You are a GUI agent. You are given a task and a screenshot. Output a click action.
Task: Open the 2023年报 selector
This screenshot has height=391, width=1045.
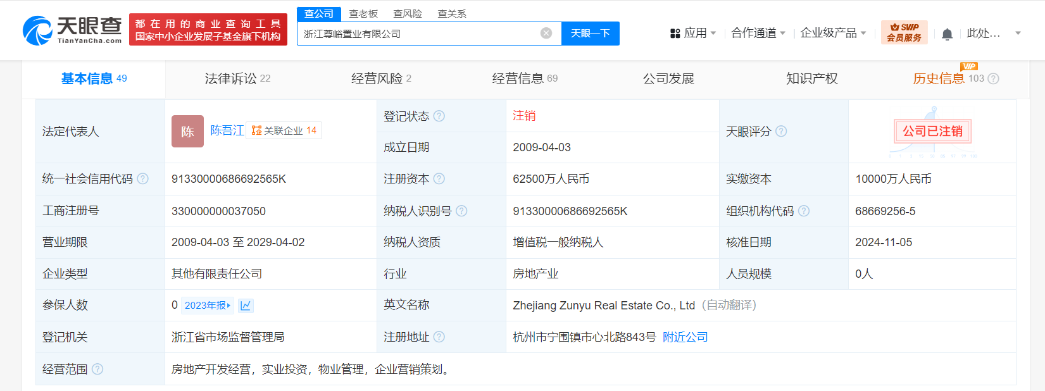[208, 306]
